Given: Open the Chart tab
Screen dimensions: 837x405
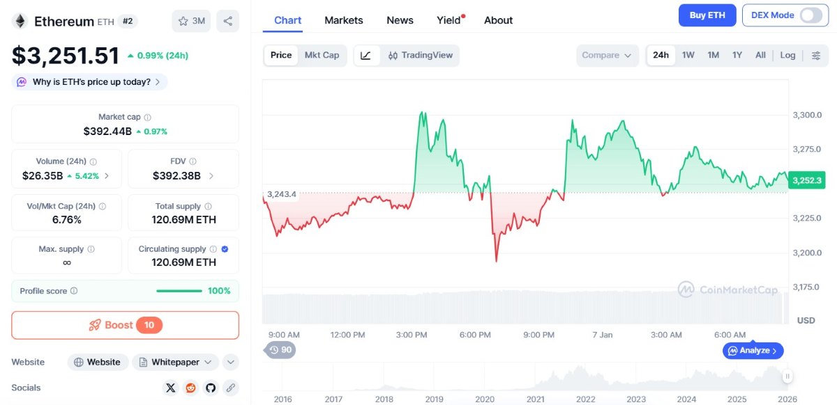Looking at the screenshot, I should coord(288,20).
